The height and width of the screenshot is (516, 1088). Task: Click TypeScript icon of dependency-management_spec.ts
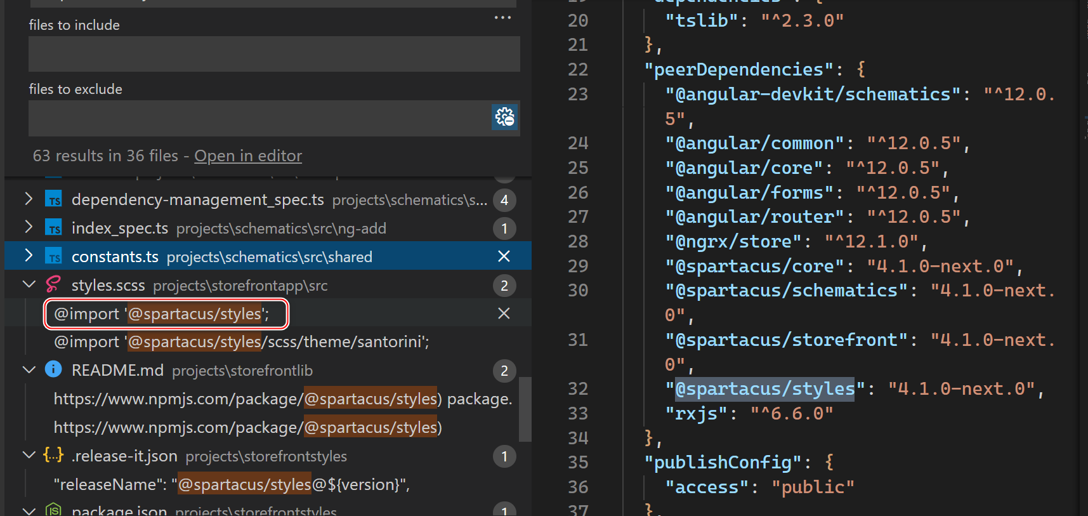pos(54,200)
